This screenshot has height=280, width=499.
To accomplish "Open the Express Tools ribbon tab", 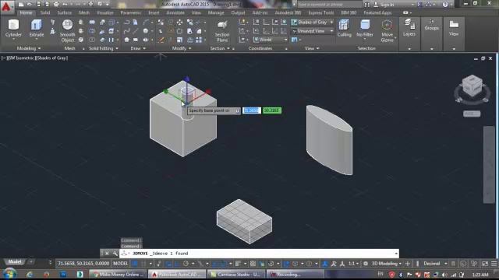I will point(320,12).
